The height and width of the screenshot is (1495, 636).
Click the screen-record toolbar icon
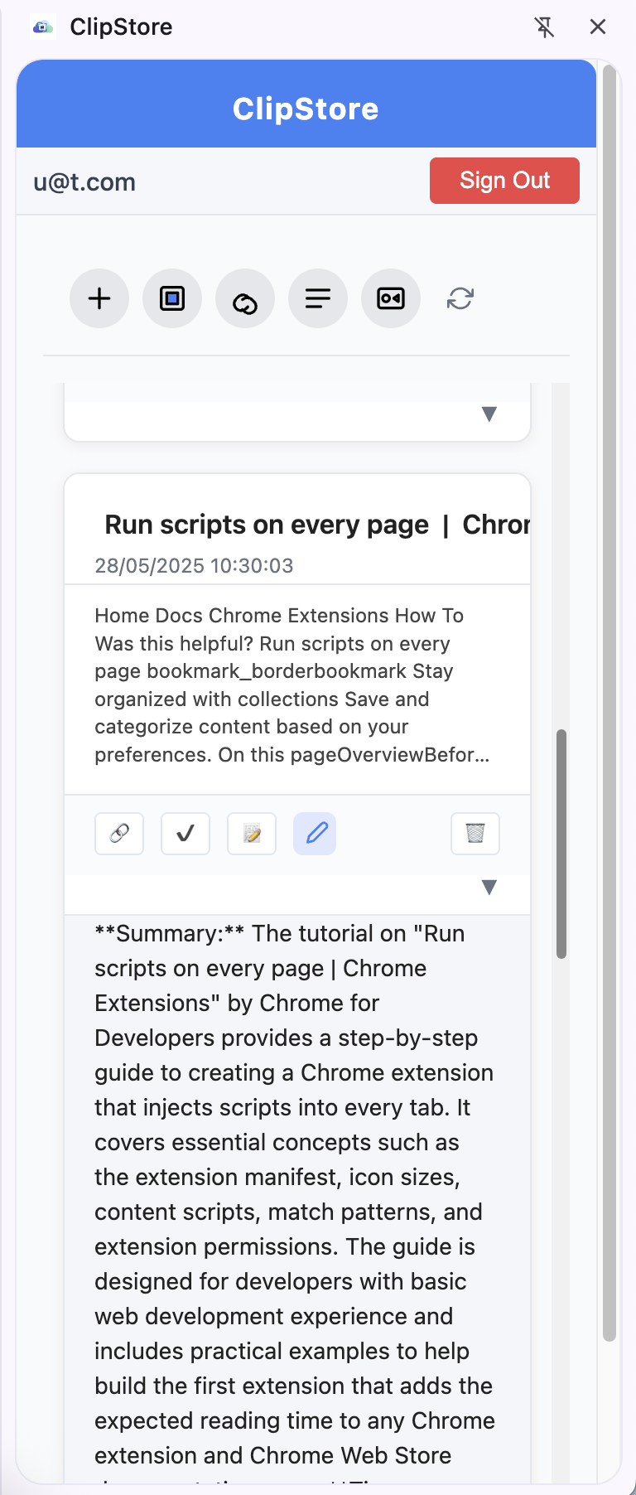pos(391,298)
